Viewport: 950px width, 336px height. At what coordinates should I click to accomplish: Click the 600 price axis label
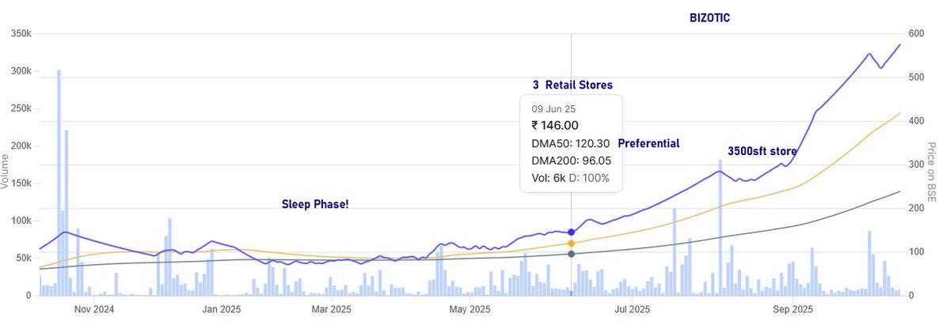click(x=918, y=33)
